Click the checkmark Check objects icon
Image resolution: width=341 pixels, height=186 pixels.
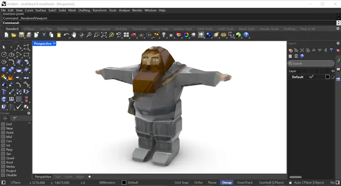19,106
